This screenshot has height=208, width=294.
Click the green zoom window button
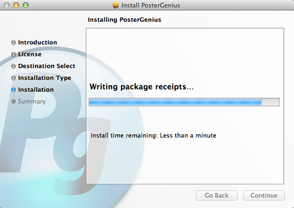coord(25,5)
